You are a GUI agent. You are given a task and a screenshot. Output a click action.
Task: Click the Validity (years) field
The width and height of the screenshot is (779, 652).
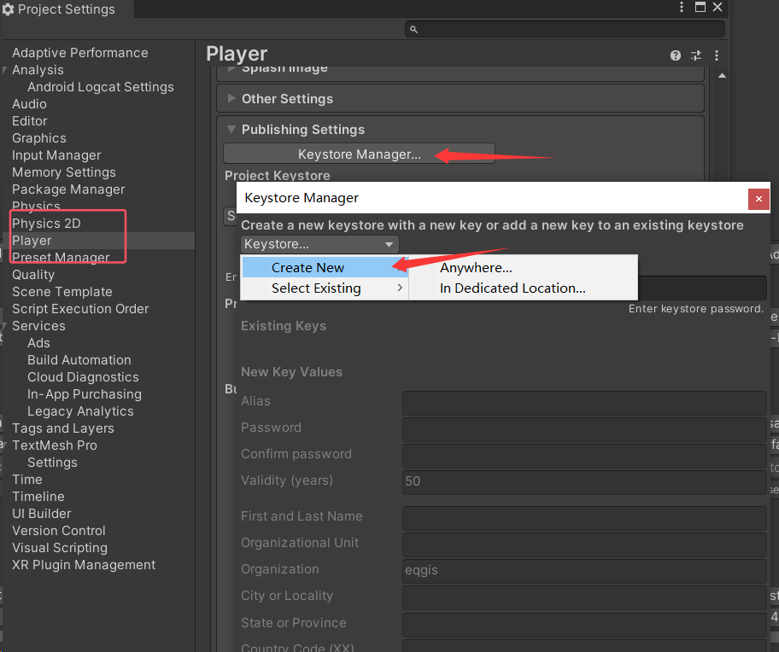pos(584,481)
